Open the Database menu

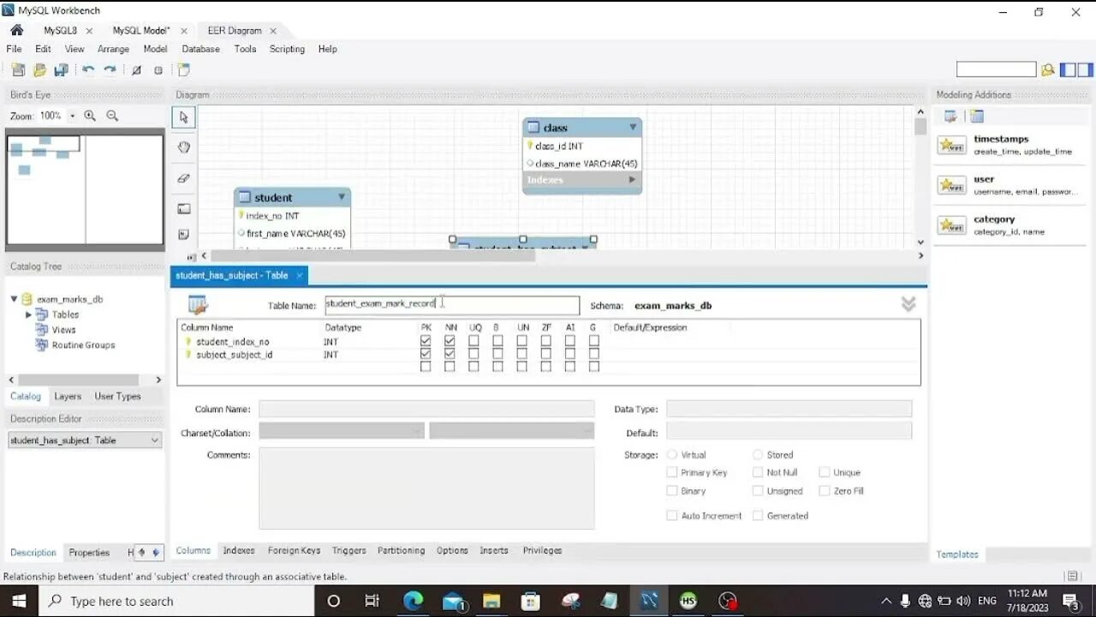201,49
